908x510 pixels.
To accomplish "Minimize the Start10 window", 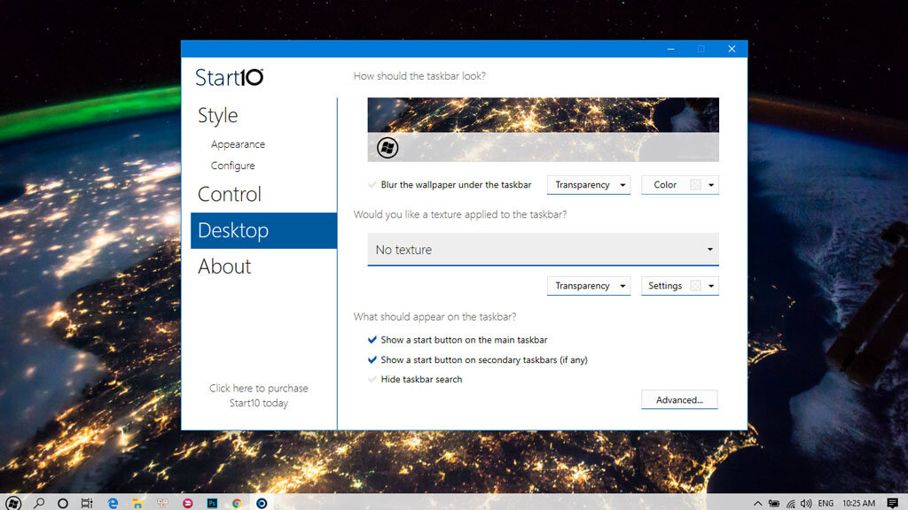I will point(670,50).
